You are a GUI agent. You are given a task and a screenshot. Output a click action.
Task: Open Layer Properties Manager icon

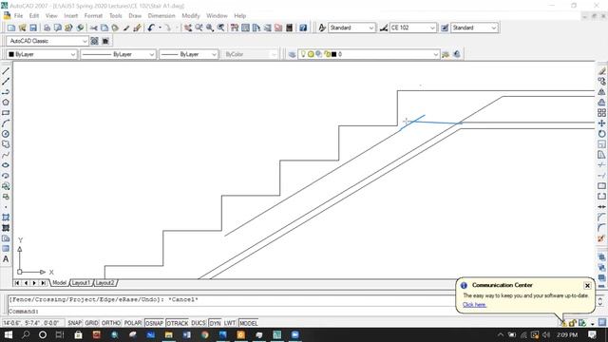[x=292, y=54]
